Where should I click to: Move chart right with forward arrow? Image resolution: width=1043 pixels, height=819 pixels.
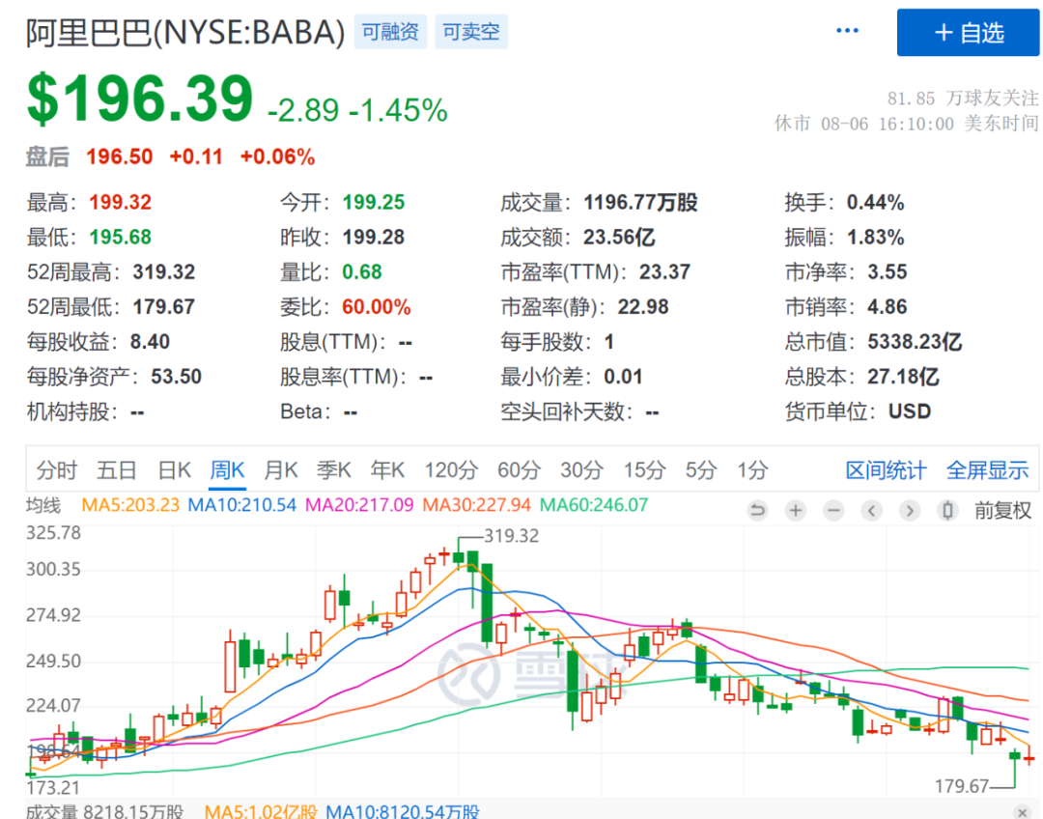pyautogui.click(x=910, y=510)
